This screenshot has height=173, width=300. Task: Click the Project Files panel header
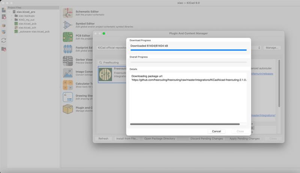[33, 7]
